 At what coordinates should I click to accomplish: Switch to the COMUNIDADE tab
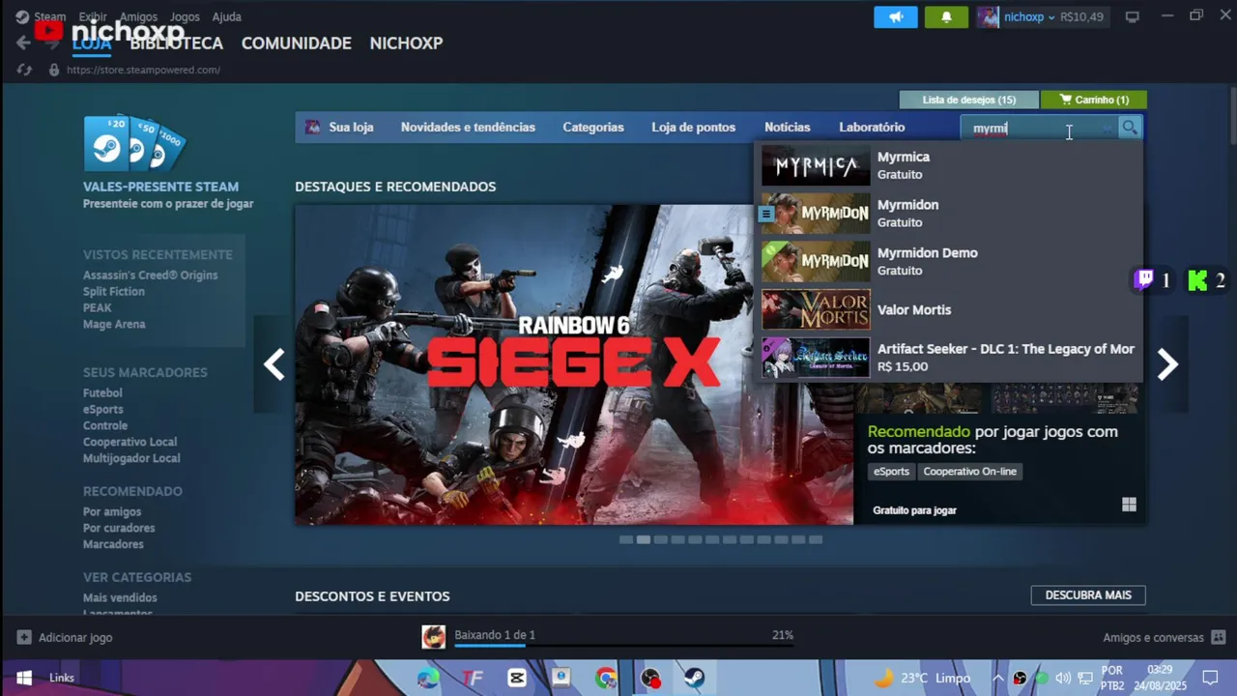tap(296, 43)
